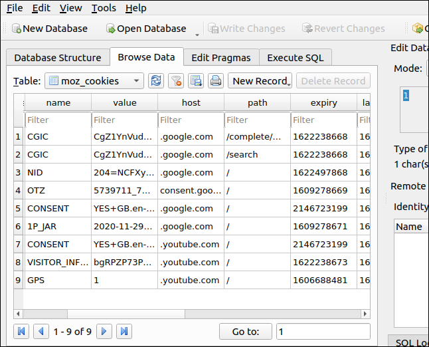Expand the toolbar overflow arrow after Open Database

[197, 33]
